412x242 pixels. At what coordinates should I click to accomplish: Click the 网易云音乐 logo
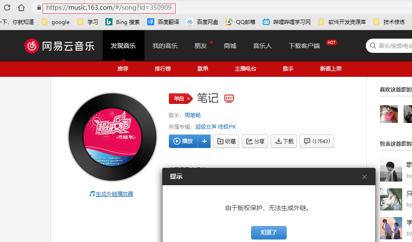click(x=60, y=46)
